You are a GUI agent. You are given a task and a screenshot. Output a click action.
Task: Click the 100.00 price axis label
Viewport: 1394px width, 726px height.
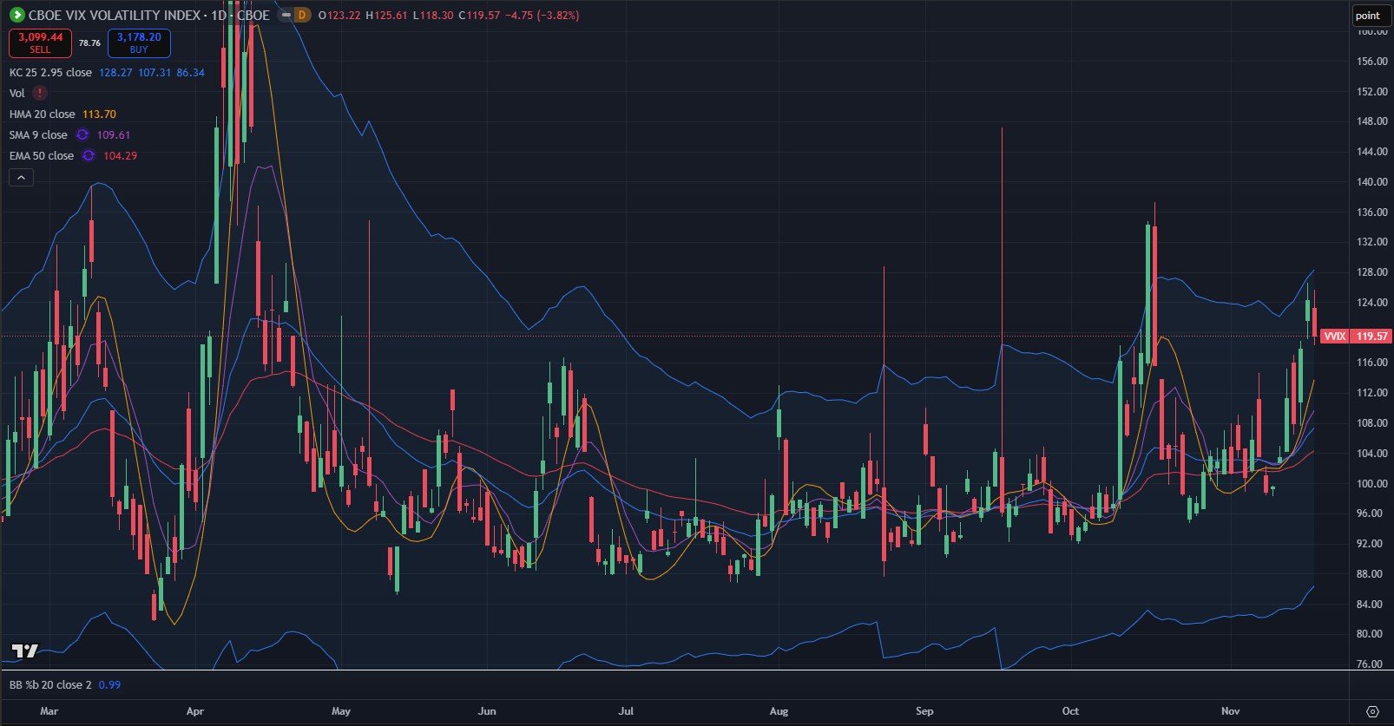pos(1371,483)
